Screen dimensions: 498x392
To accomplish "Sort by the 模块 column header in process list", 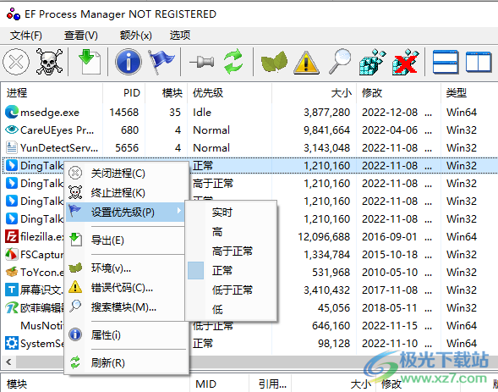I will (x=167, y=93).
